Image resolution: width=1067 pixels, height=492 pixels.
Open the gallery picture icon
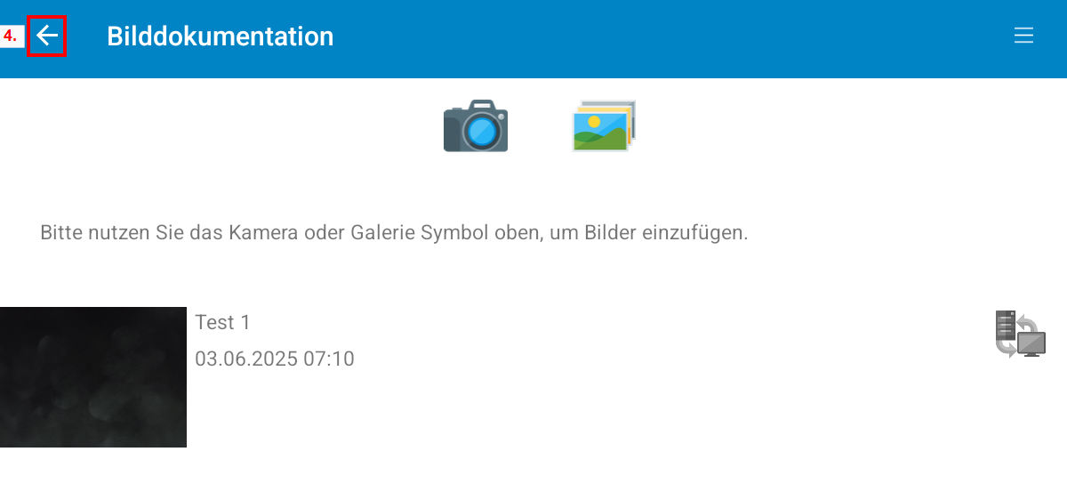pyautogui.click(x=605, y=125)
